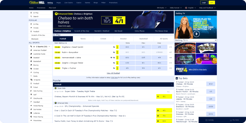Click live stream icon for Hermannstadt v Astra
The width and height of the screenshot is (246, 123).
111,57
